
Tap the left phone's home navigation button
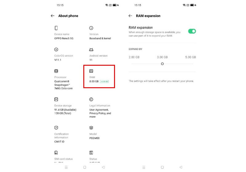click(85, 167)
